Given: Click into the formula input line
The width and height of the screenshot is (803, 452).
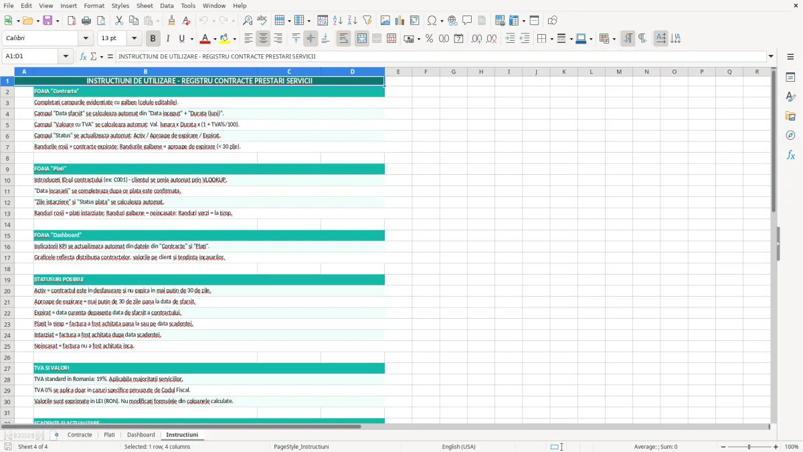Looking at the screenshot, I should click(440, 57).
